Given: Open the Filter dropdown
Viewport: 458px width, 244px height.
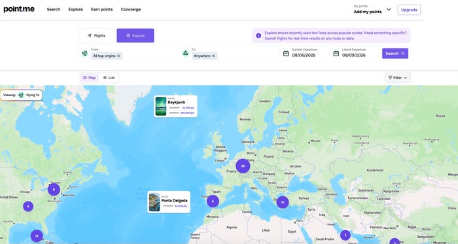Looking at the screenshot, I should tap(397, 78).
